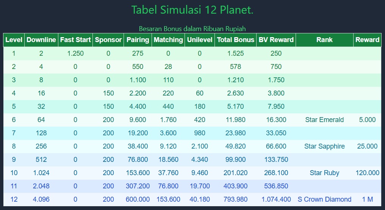Click the 1.250 Fast Start value
Image resolution: width=385 pixels, height=210 pixels.
click(75, 53)
